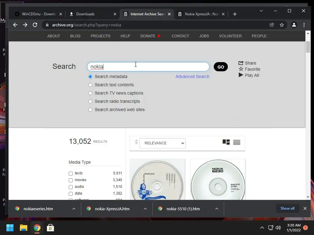Close the WinCDEmu tab
314x235 pixels.
(61, 14)
